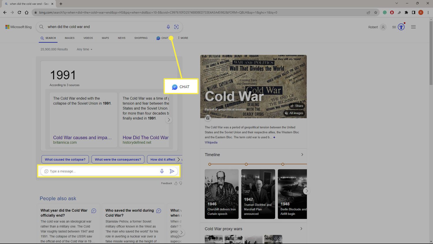This screenshot has width=433, height=244.
Task: Expand the Timeline section
Action: (x=302, y=155)
